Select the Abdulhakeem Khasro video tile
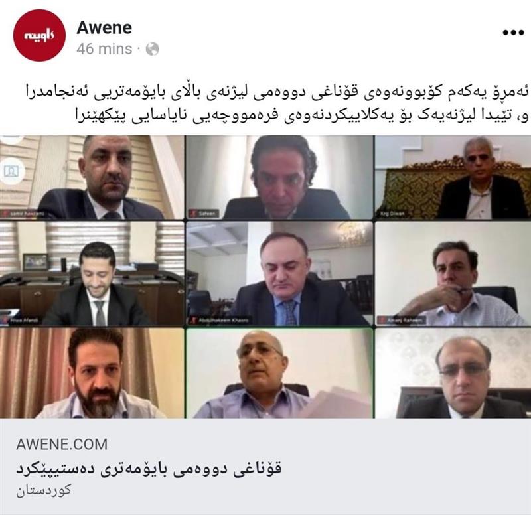This screenshot has height=515, width=531. pos(279,273)
